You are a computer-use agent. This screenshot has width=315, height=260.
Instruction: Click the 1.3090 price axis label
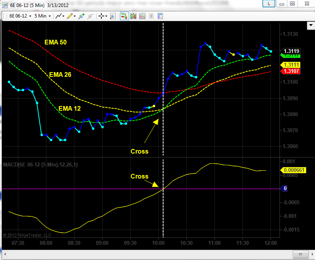(x=290, y=98)
